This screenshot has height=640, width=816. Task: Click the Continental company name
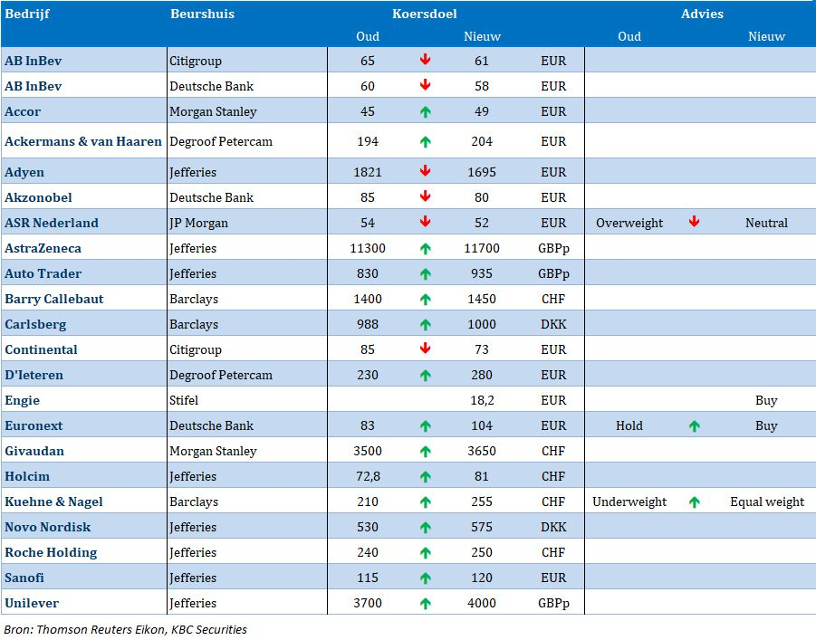coord(41,349)
